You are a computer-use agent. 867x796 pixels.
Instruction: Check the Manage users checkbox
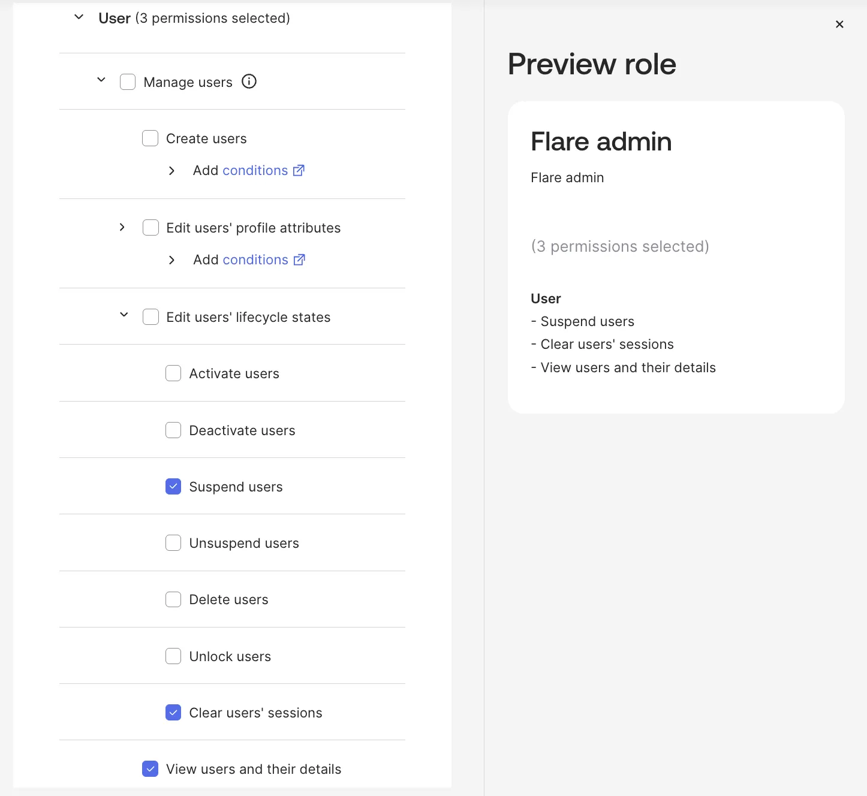click(128, 82)
